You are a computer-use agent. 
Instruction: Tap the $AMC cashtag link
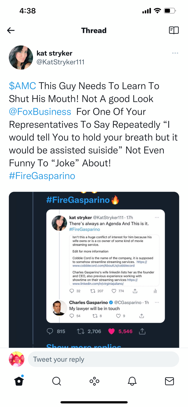(x=23, y=86)
